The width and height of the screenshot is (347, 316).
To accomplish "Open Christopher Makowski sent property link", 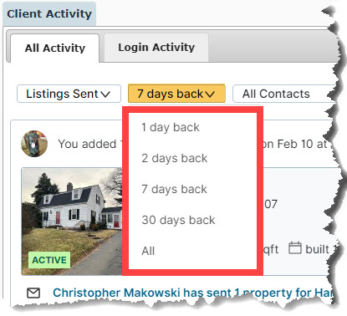I will (x=192, y=293).
